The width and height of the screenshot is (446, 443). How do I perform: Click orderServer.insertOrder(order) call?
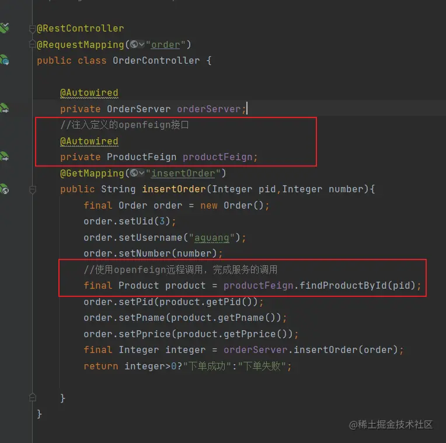[x=311, y=350]
